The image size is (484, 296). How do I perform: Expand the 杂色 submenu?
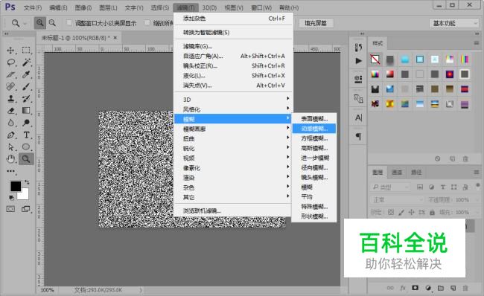click(x=233, y=187)
